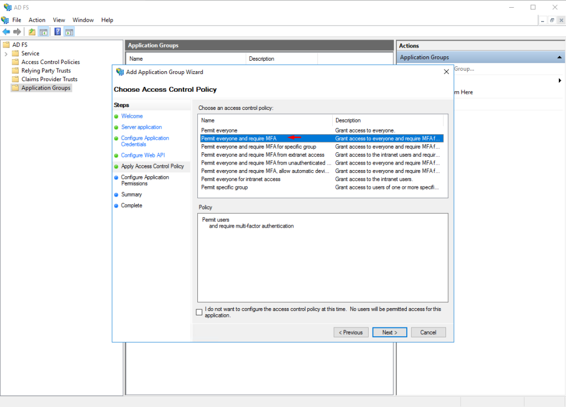Open the Action menu

[x=37, y=20]
